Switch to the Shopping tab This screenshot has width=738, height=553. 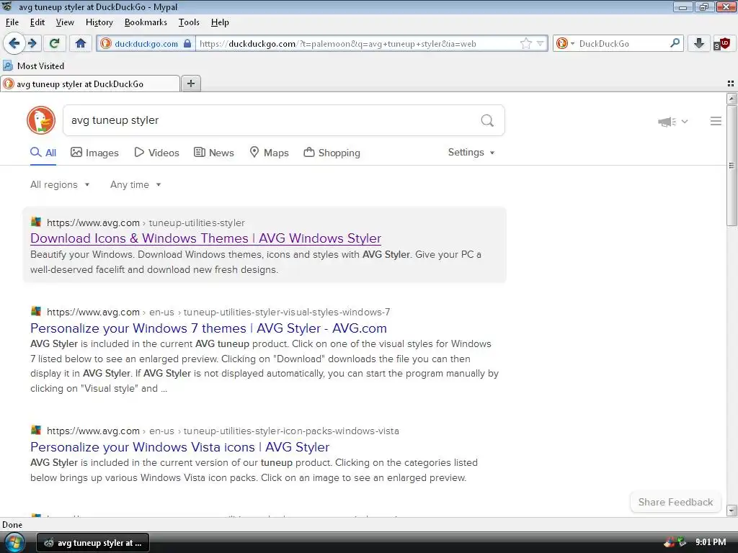point(332,153)
